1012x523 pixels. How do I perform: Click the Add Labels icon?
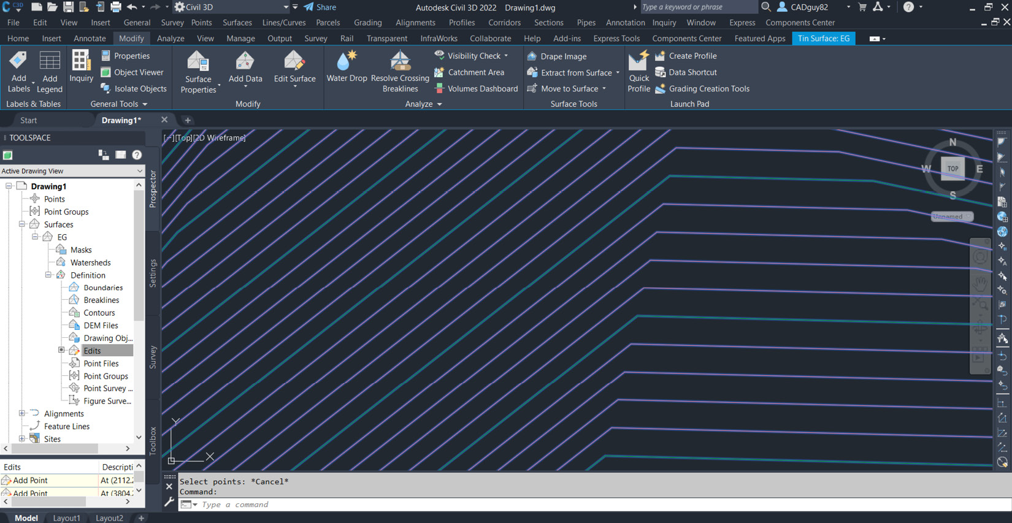click(18, 61)
